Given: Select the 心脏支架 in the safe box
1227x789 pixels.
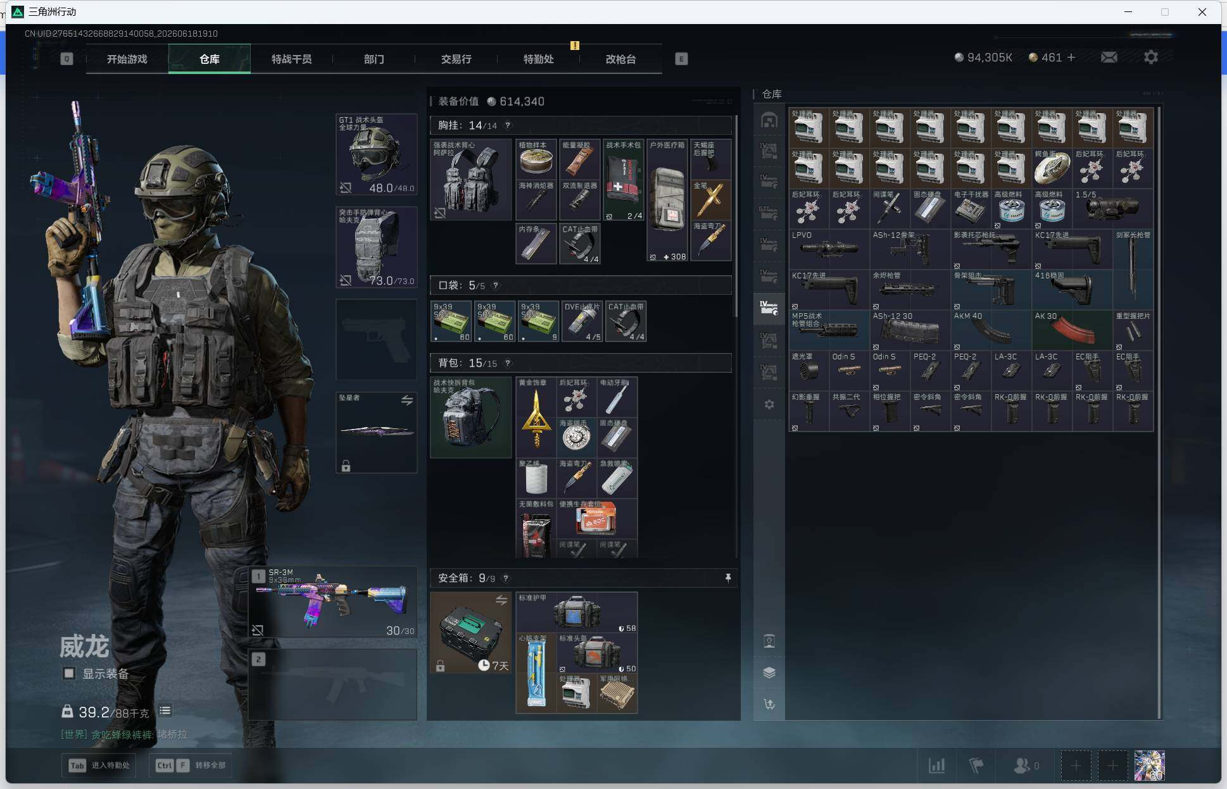Looking at the screenshot, I should 536,673.
